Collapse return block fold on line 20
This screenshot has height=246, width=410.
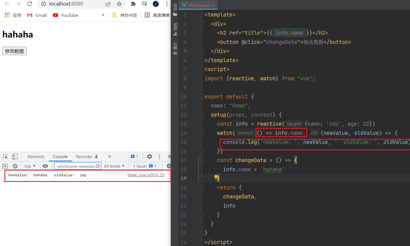pos(202,188)
